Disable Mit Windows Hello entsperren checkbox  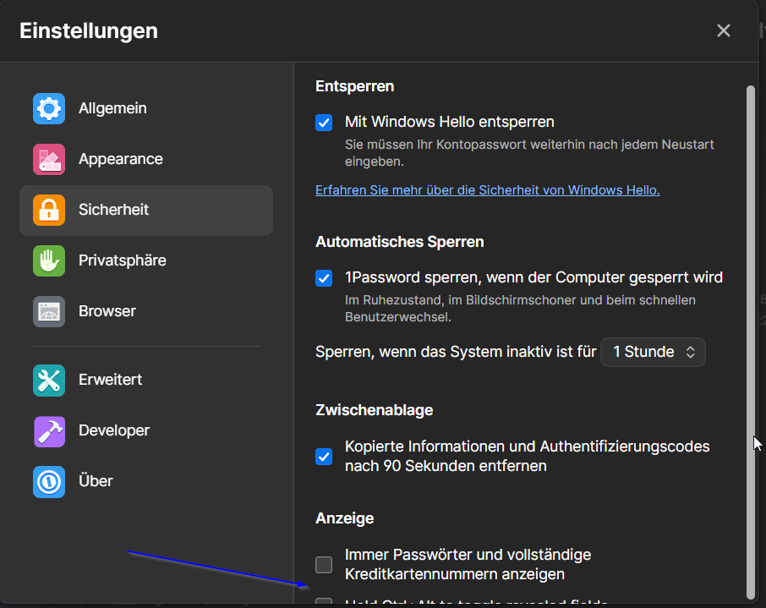324,123
